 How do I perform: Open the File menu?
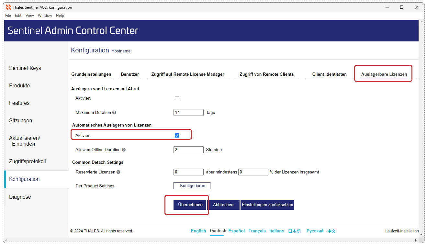tap(8, 16)
